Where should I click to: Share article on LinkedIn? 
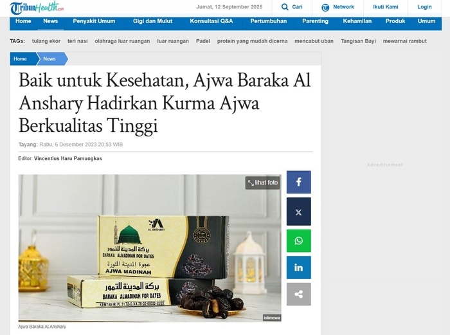coord(298,267)
